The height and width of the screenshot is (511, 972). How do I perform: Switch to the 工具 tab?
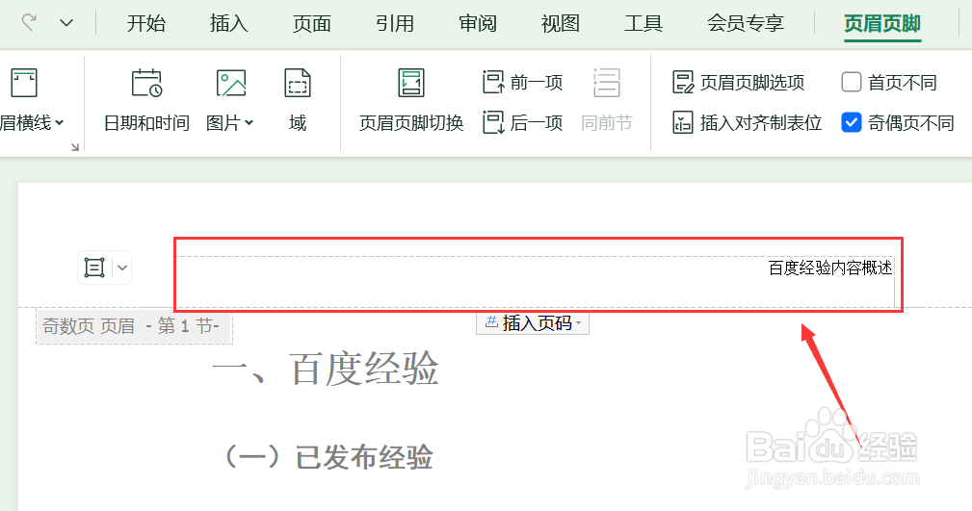coord(644,23)
